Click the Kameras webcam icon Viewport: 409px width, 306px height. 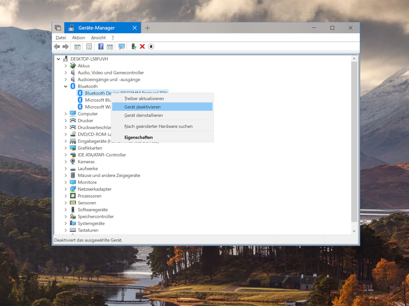coord(73,161)
